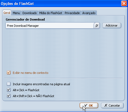Confirm settings with the OK button
This screenshot has height=112, width=128.
pyautogui.click(x=89, y=106)
